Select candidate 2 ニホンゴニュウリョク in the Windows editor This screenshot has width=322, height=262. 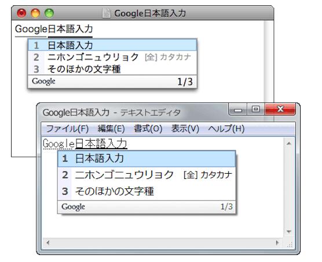coord(147,175)
